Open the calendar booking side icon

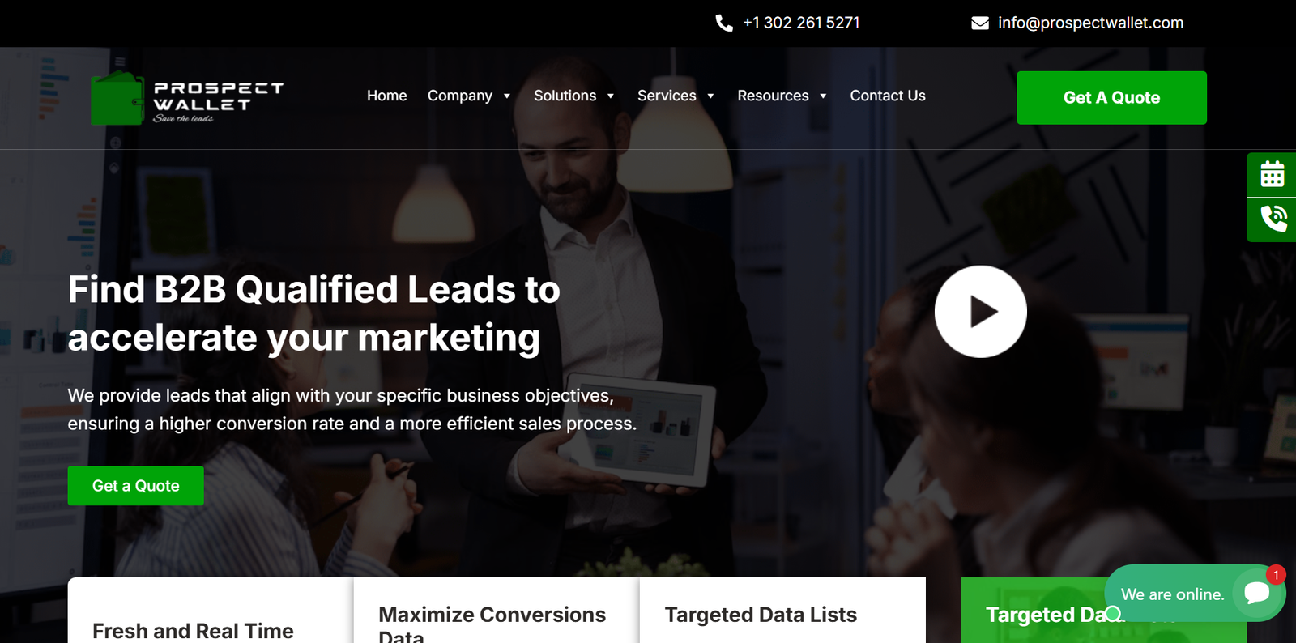click(x=1272, y=174)
